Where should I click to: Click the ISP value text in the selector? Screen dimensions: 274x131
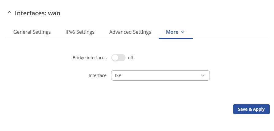point(118,75)
